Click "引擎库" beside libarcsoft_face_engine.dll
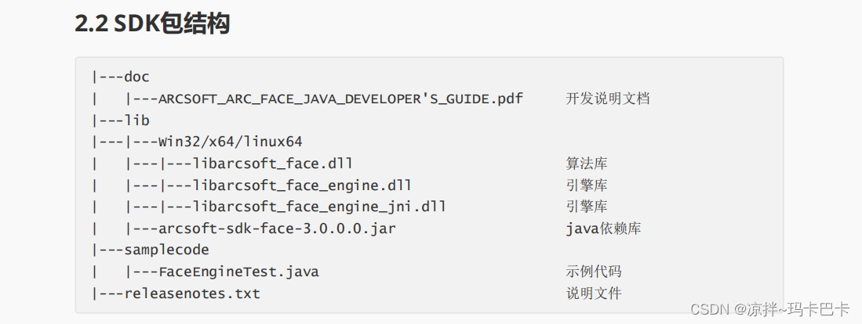This screenshot has height=324, width=862. point(587,185)
